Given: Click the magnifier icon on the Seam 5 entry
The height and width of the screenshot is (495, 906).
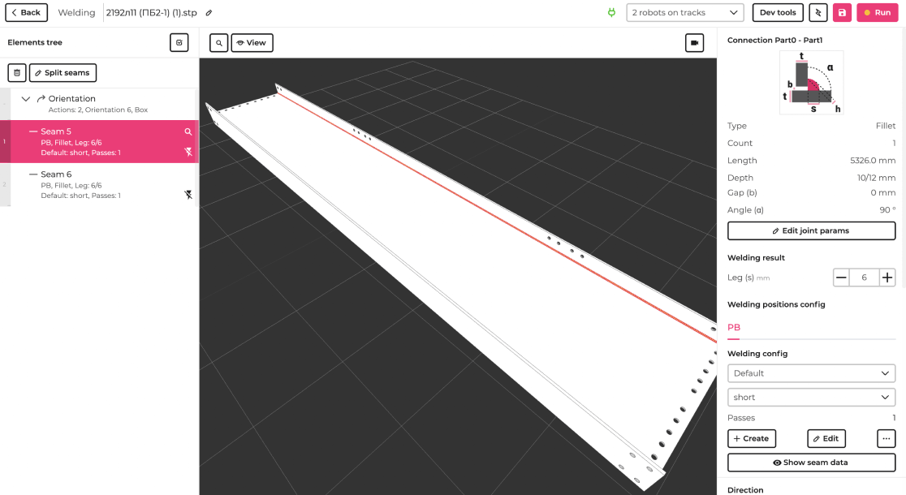Looking at the screenshot, I should click(188, 131).
